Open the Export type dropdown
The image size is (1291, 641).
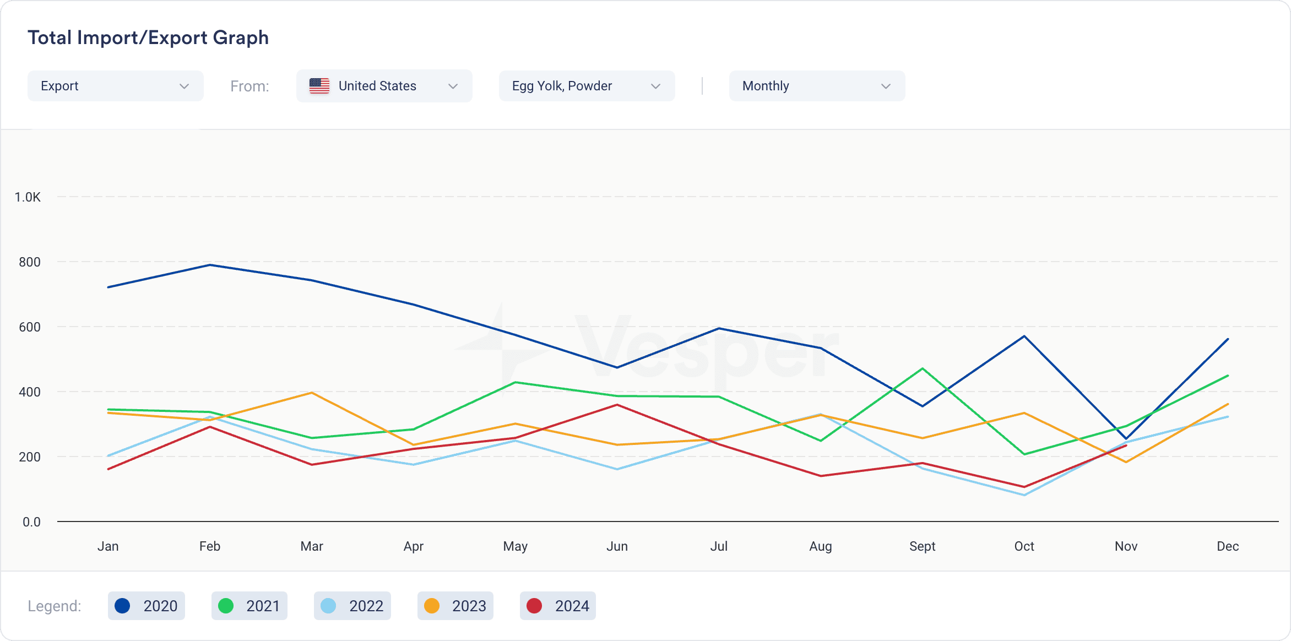(x=115, y=86)
